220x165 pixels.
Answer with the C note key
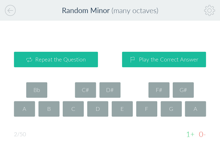73,109
